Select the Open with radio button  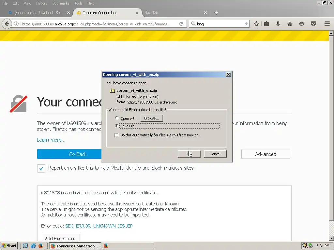pos(116,118)
